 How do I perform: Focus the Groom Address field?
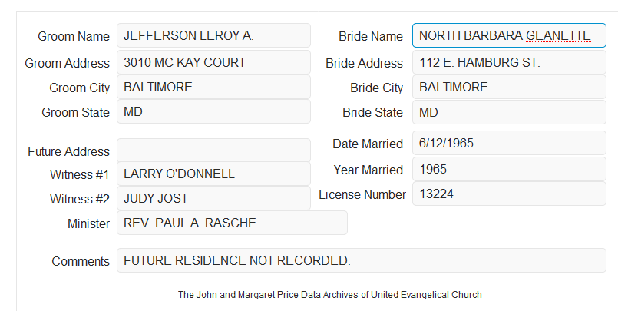click(x=213, y=62)
